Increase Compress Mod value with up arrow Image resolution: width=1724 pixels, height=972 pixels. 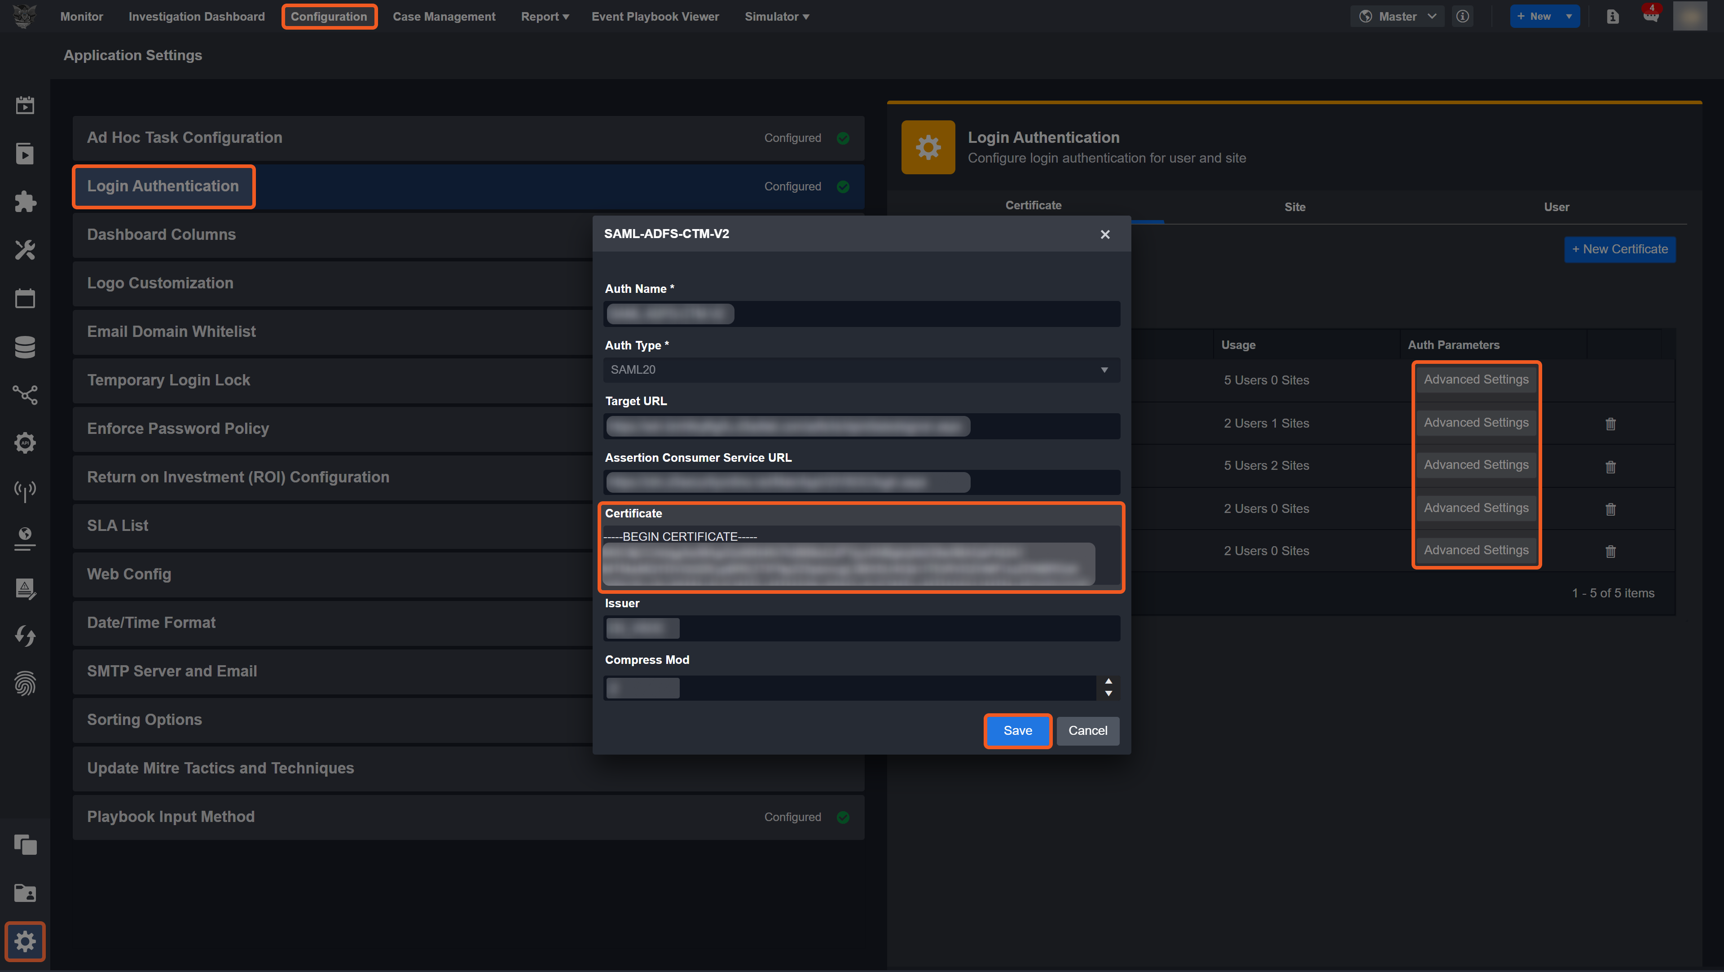point(1108,681)
